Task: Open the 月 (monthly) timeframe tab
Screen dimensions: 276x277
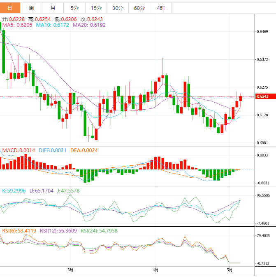Action: (x=53, y=8)
